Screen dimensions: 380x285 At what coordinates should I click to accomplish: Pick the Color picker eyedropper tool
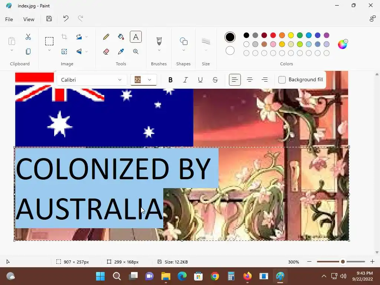tap(121, 52)
